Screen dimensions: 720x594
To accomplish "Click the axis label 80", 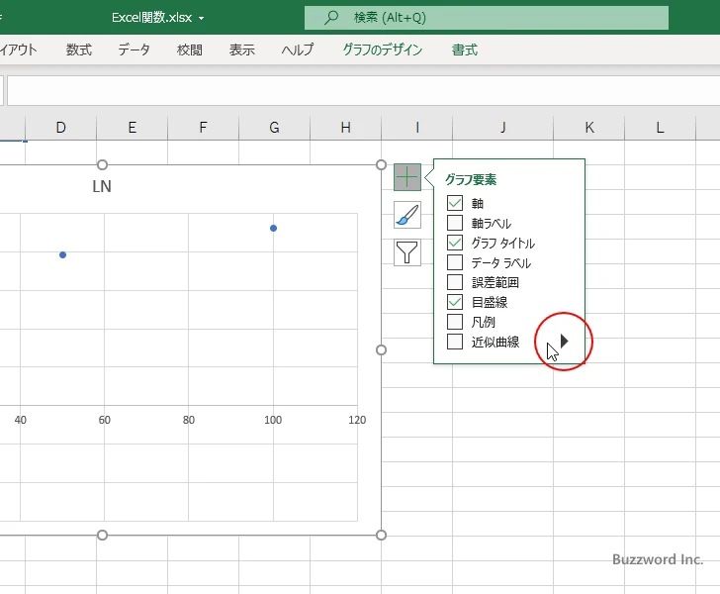I will [189, 420].
